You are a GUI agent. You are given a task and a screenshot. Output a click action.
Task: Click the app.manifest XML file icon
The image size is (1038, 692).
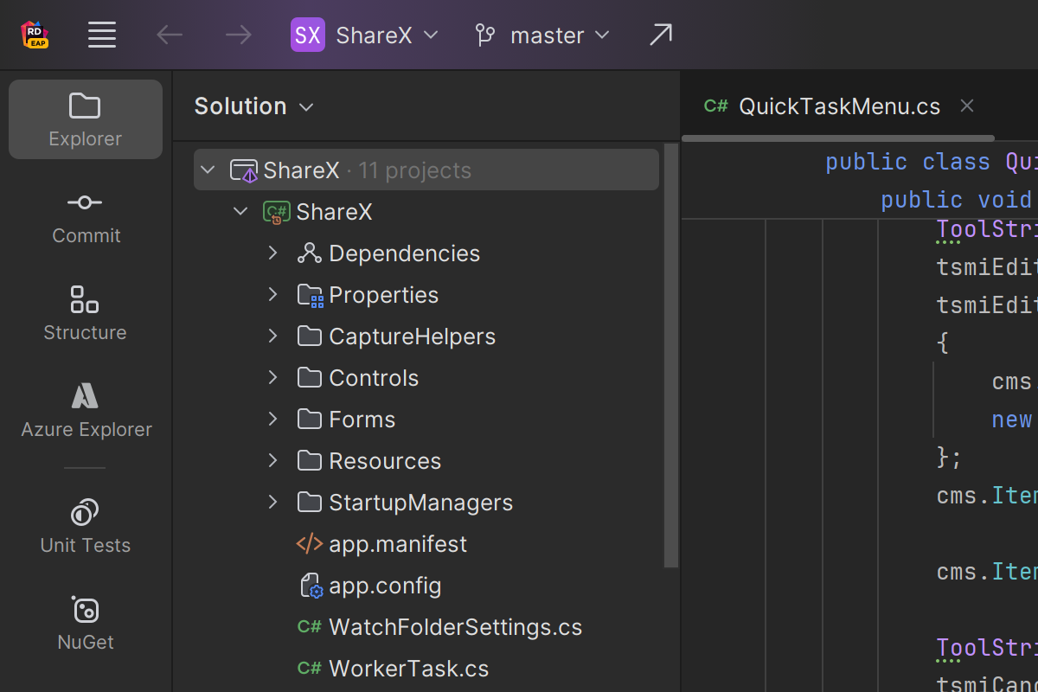pyautogui.click(x=309, y=543)
